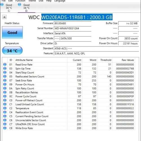Open the Edit menu
The height and width of the screenshot is (141, 141).
tap(10, 1)
